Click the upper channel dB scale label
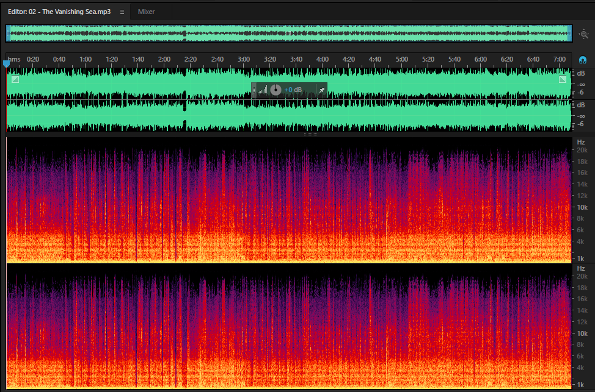This screenshot has width=595, height=392. pos(581,74)
